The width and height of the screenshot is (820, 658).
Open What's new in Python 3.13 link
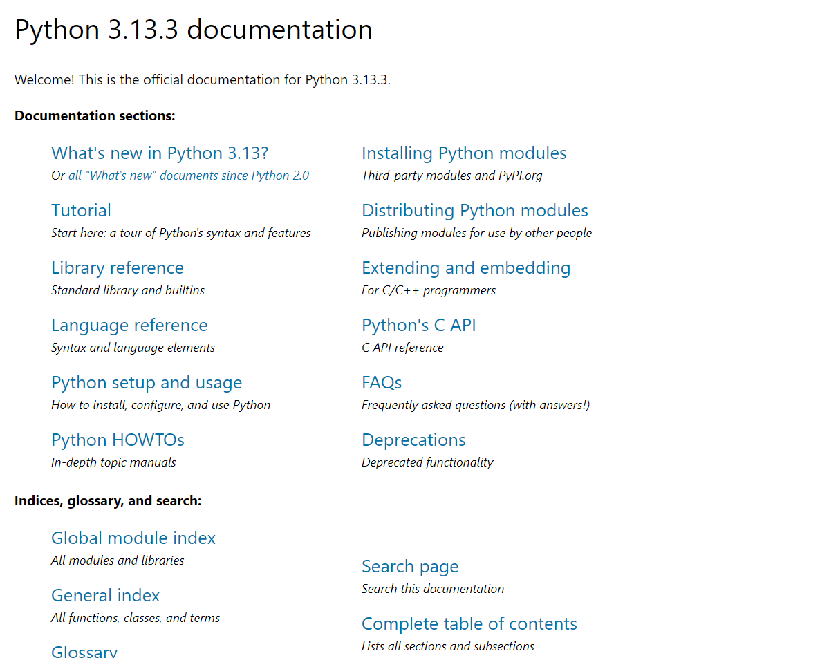coord(160,153)
